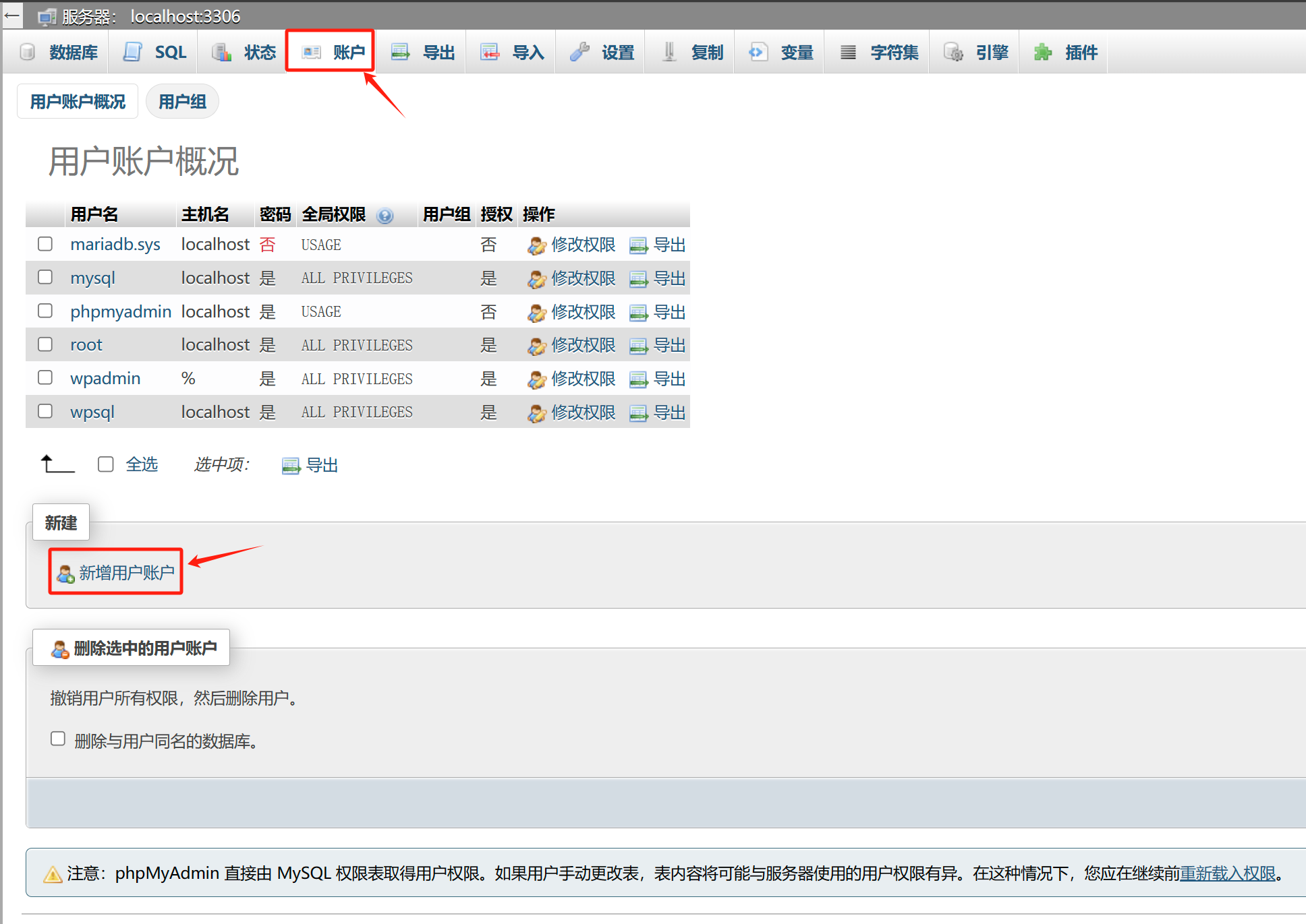Click export icon for wpadmin row
The height and width of the screenshot is (924, 1306).
tap(638, 380)
